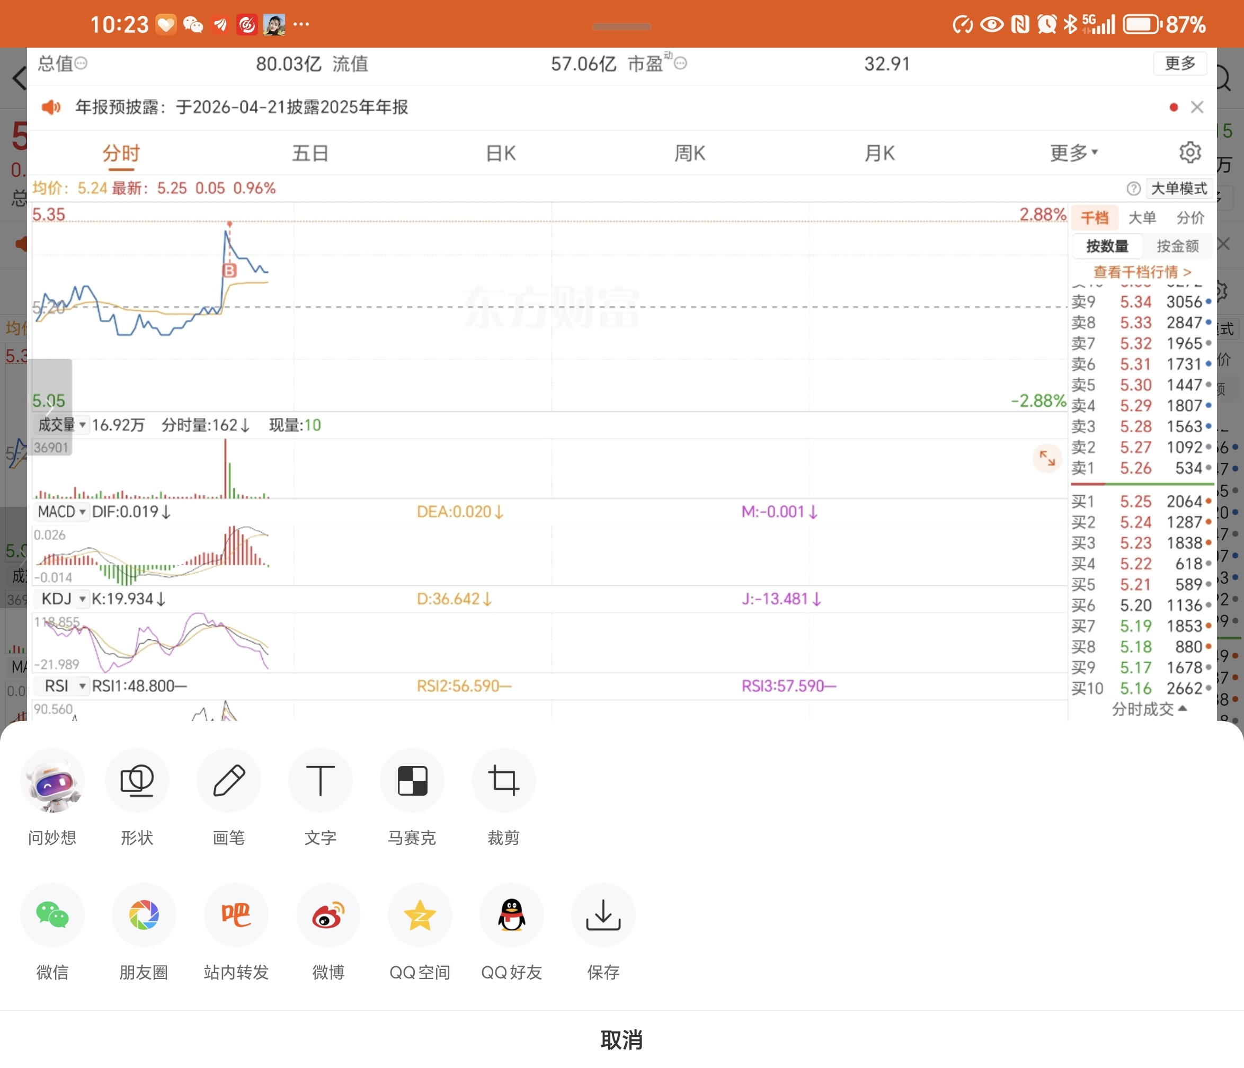Open the KDJ indicator dropdown
The image size is (1244, 1068).
pos(63,599)
